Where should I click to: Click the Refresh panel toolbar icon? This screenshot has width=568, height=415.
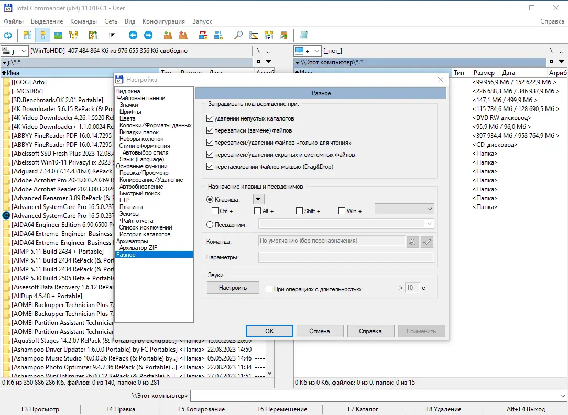click(x=8, y=35)
